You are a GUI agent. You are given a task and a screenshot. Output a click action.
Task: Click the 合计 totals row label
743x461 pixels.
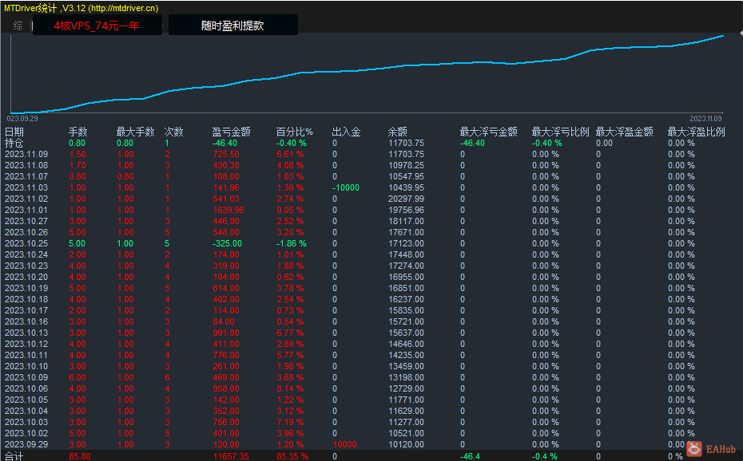(14, 456)
